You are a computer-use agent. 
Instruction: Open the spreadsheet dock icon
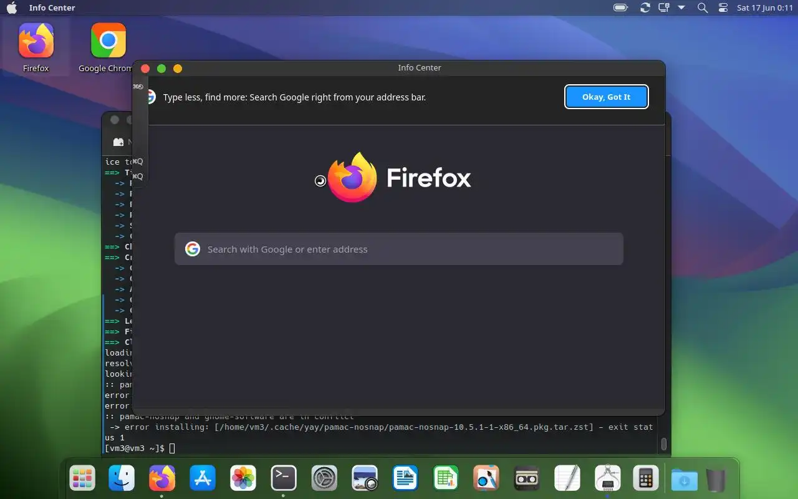coord(446,478)
